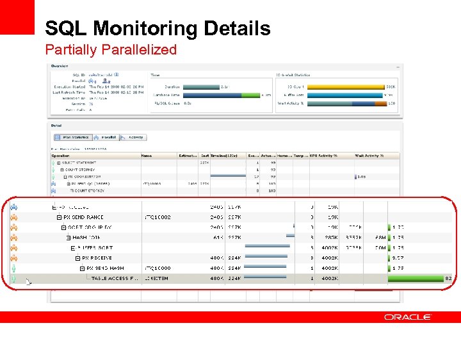Image resolution: width=461 pixels, height=346 pixels.
Task: Click the Temp column header
Action: [301, 156]
